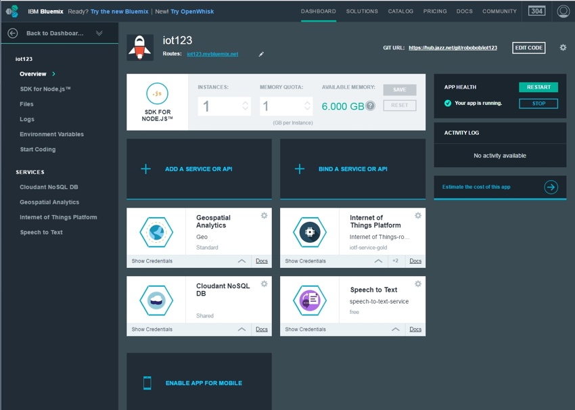Select Geospatial Analytics in sidebar services
This screenshot has height=410, width=575.
click(49, 202)
